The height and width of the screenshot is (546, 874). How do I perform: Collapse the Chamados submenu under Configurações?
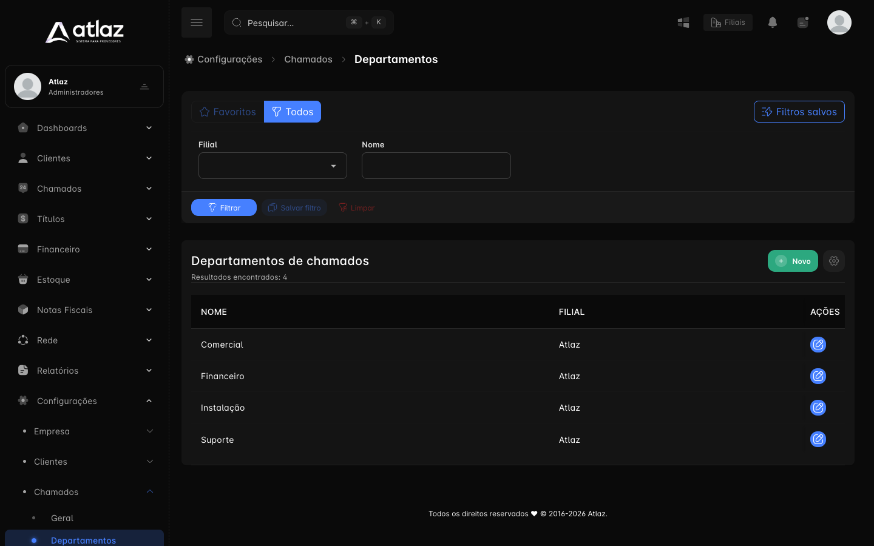(x=150, y=492)
